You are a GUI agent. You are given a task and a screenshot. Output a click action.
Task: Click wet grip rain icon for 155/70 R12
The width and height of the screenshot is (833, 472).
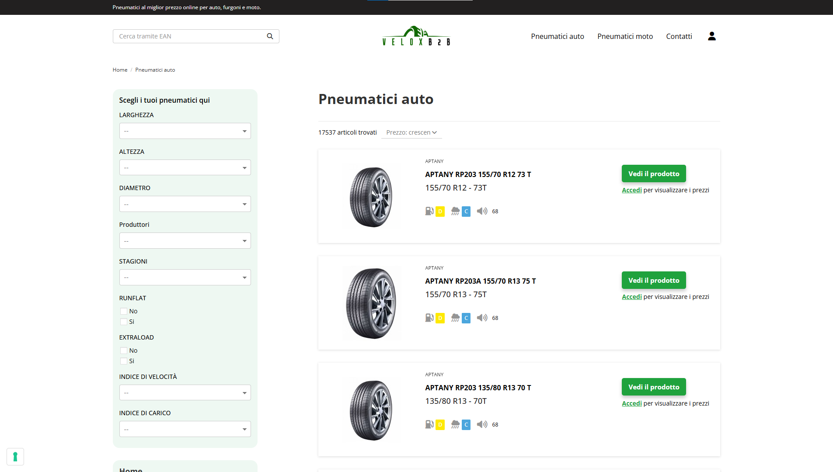(x=455, y=211)
